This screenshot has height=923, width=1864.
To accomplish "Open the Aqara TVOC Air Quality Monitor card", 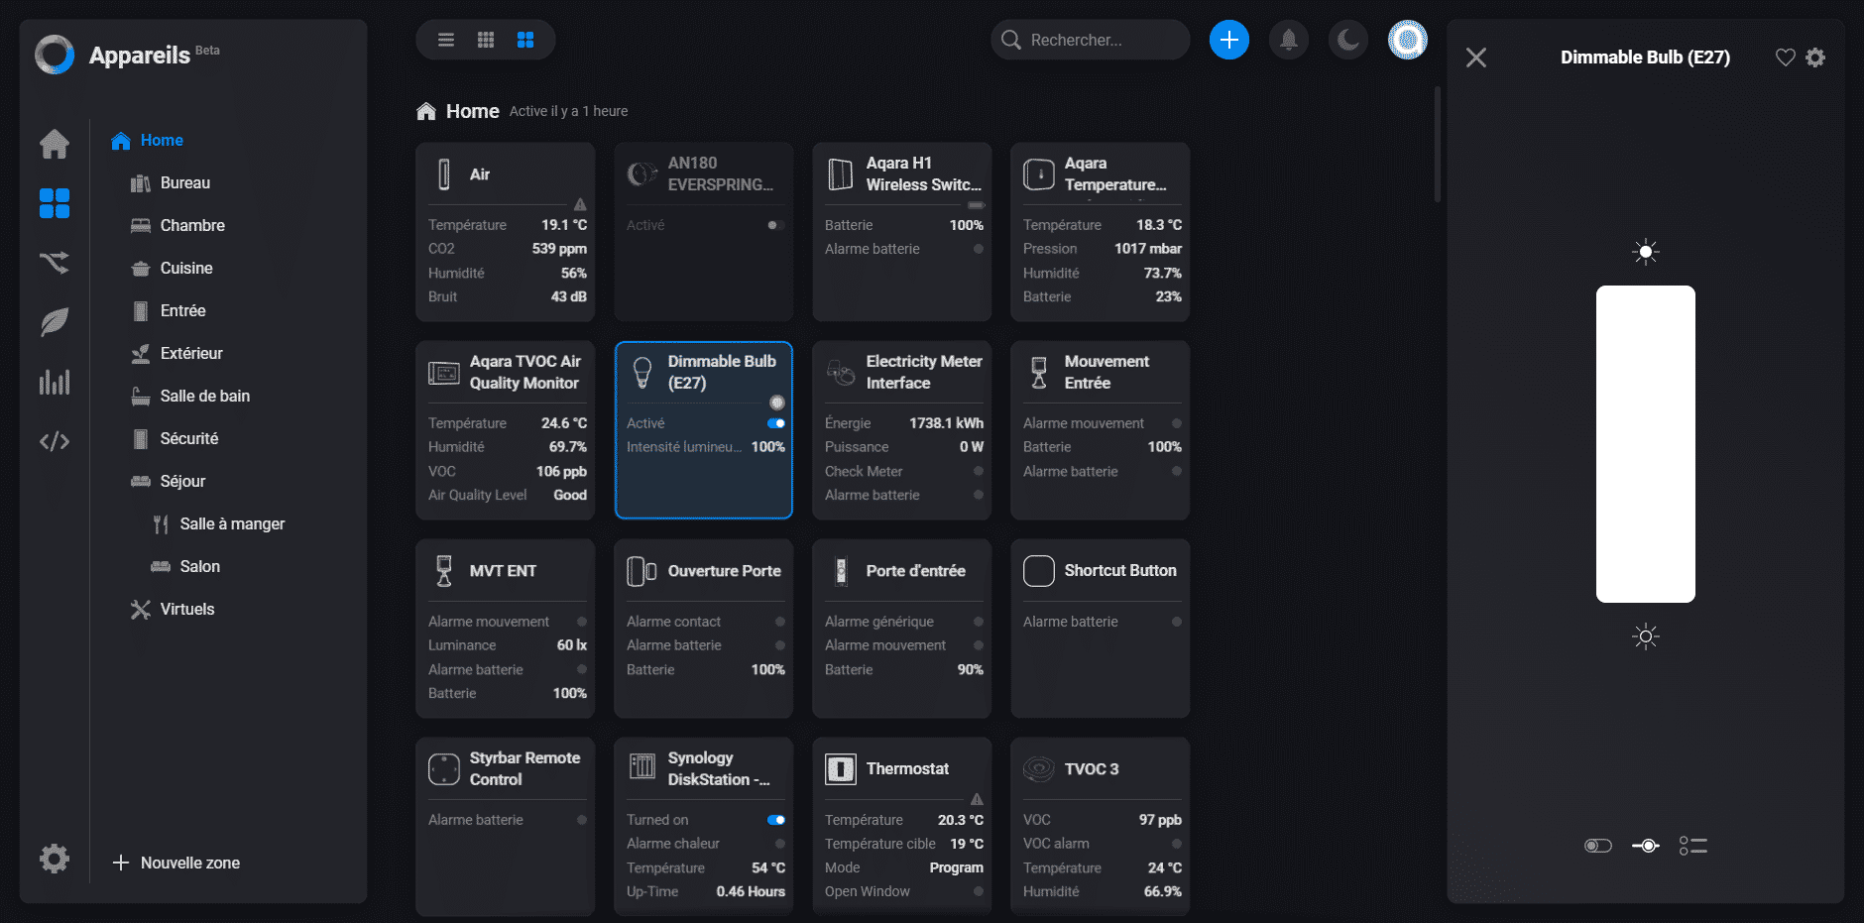I will click(x=506, y=430).
